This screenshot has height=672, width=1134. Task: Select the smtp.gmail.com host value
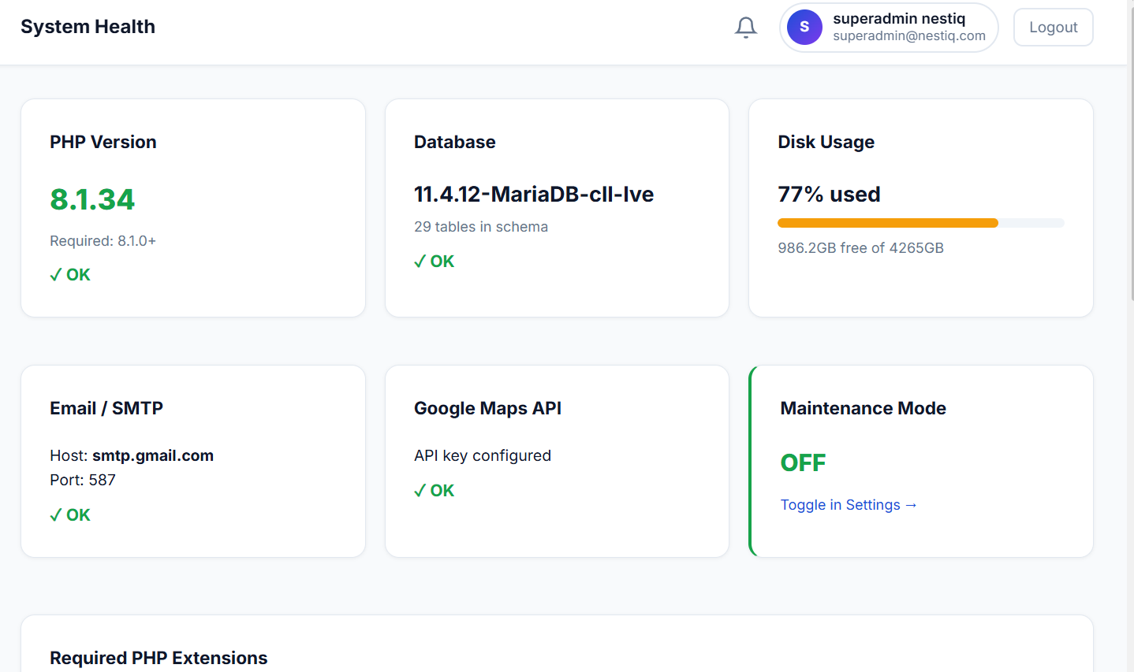click(x=153, y=455)
